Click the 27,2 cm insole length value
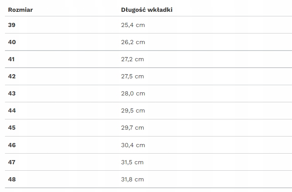Screen dimensions: 292x192 pyautogui.click(x=132, y=59)
